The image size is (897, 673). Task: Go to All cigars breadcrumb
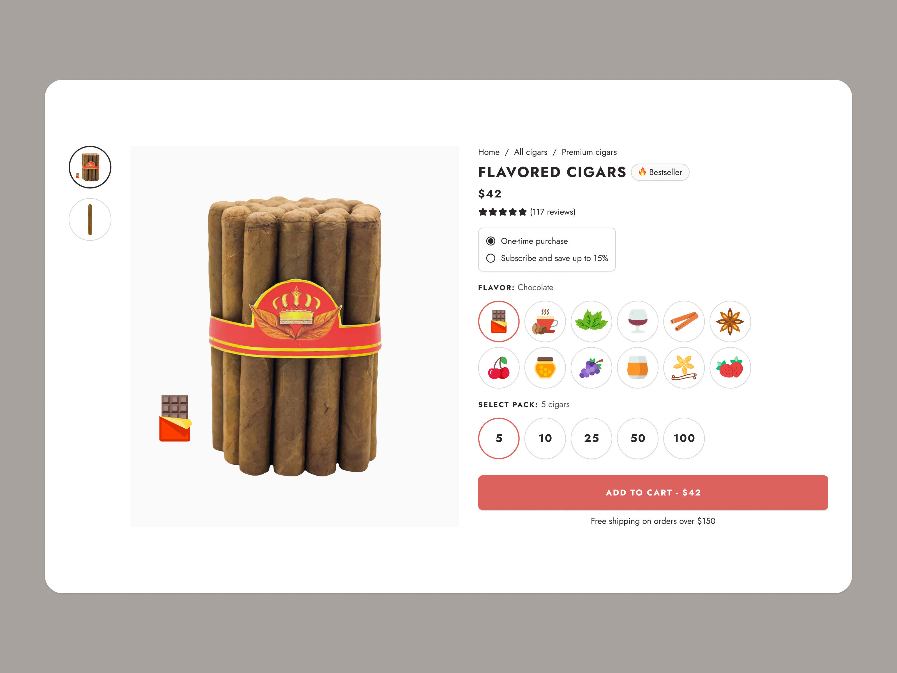point(530,152)
